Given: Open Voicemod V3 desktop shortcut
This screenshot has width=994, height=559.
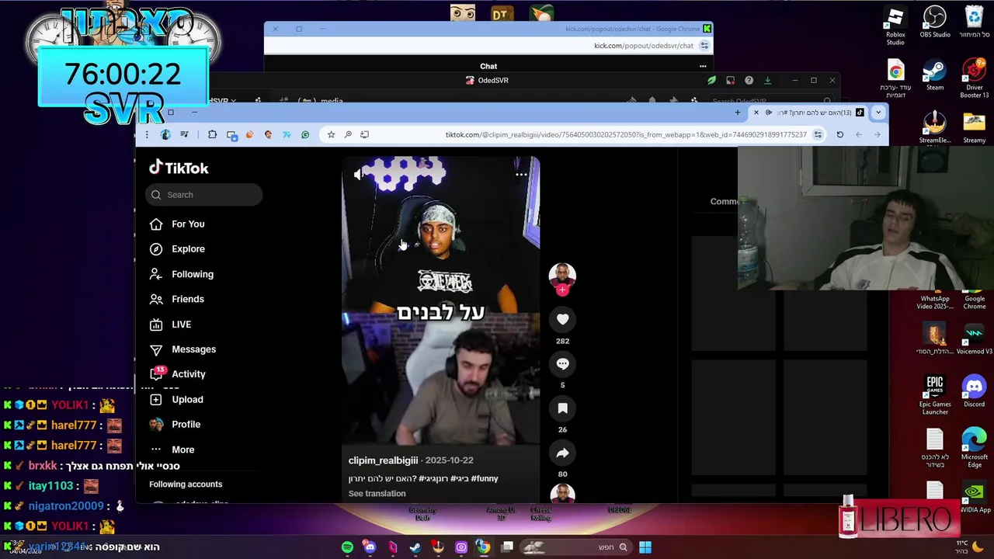Looking at the screenshot, I should click(x=975, y=339).
